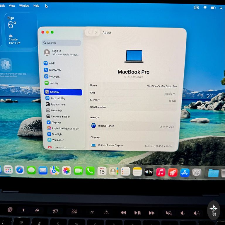The image size is (225, 225).
Task: Click the Wi-Fi status icon in menu bar
Action: pos(205,8)
